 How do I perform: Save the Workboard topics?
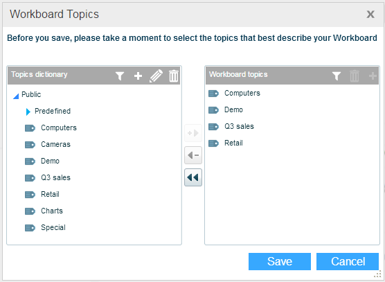(280, 261)
